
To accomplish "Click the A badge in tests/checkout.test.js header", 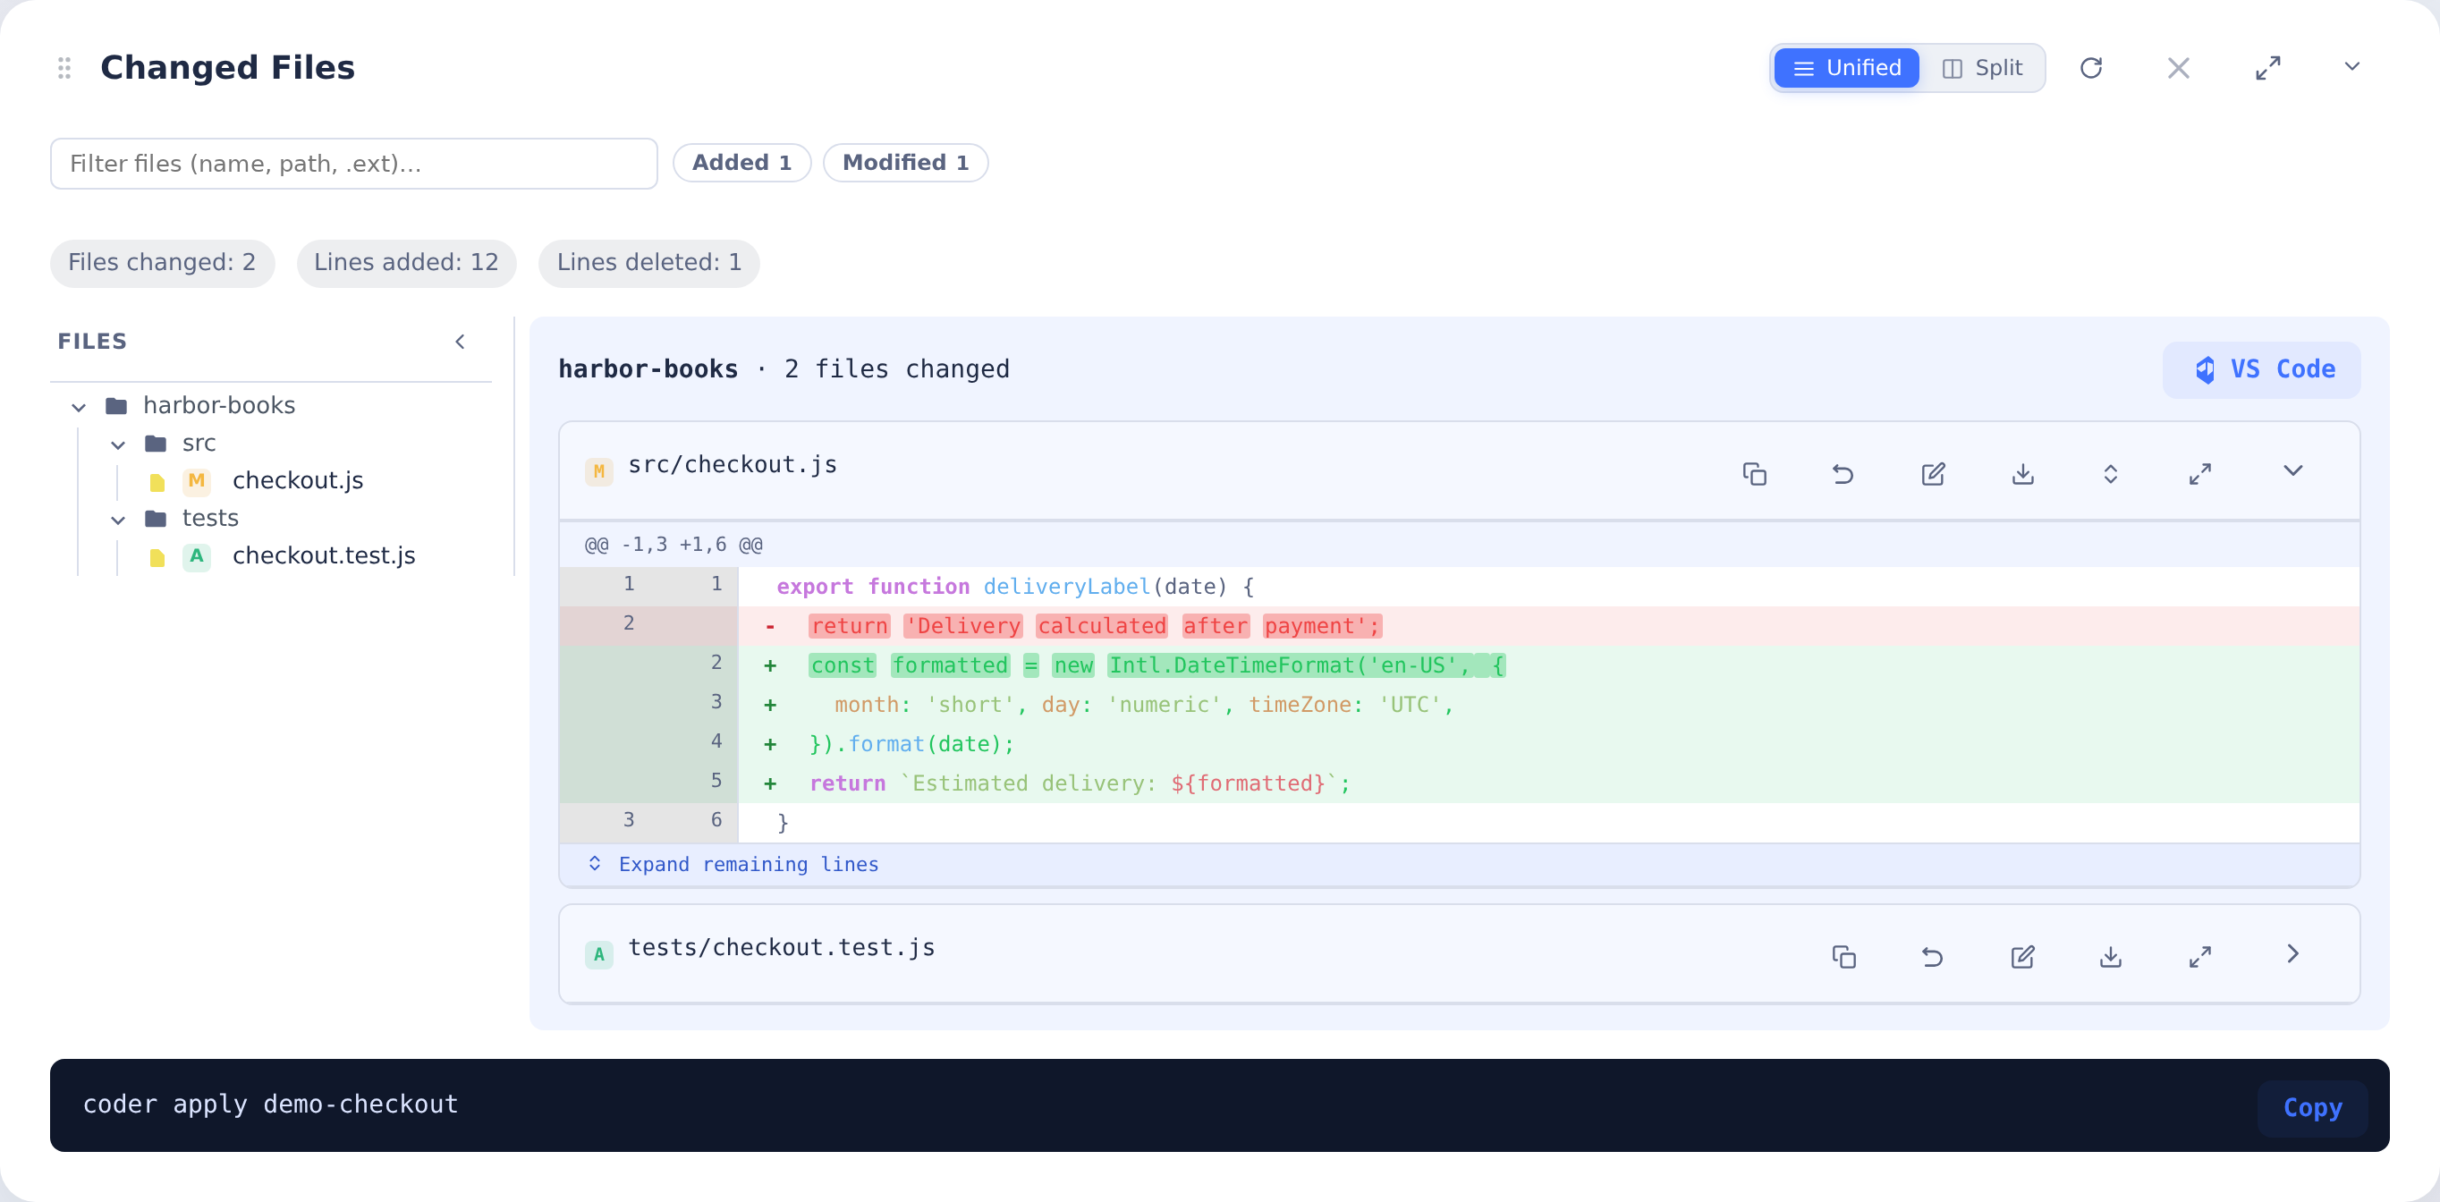I will point(598,955).
